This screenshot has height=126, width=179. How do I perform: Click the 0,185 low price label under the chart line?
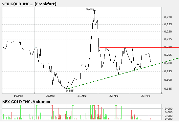pos(70,91)
